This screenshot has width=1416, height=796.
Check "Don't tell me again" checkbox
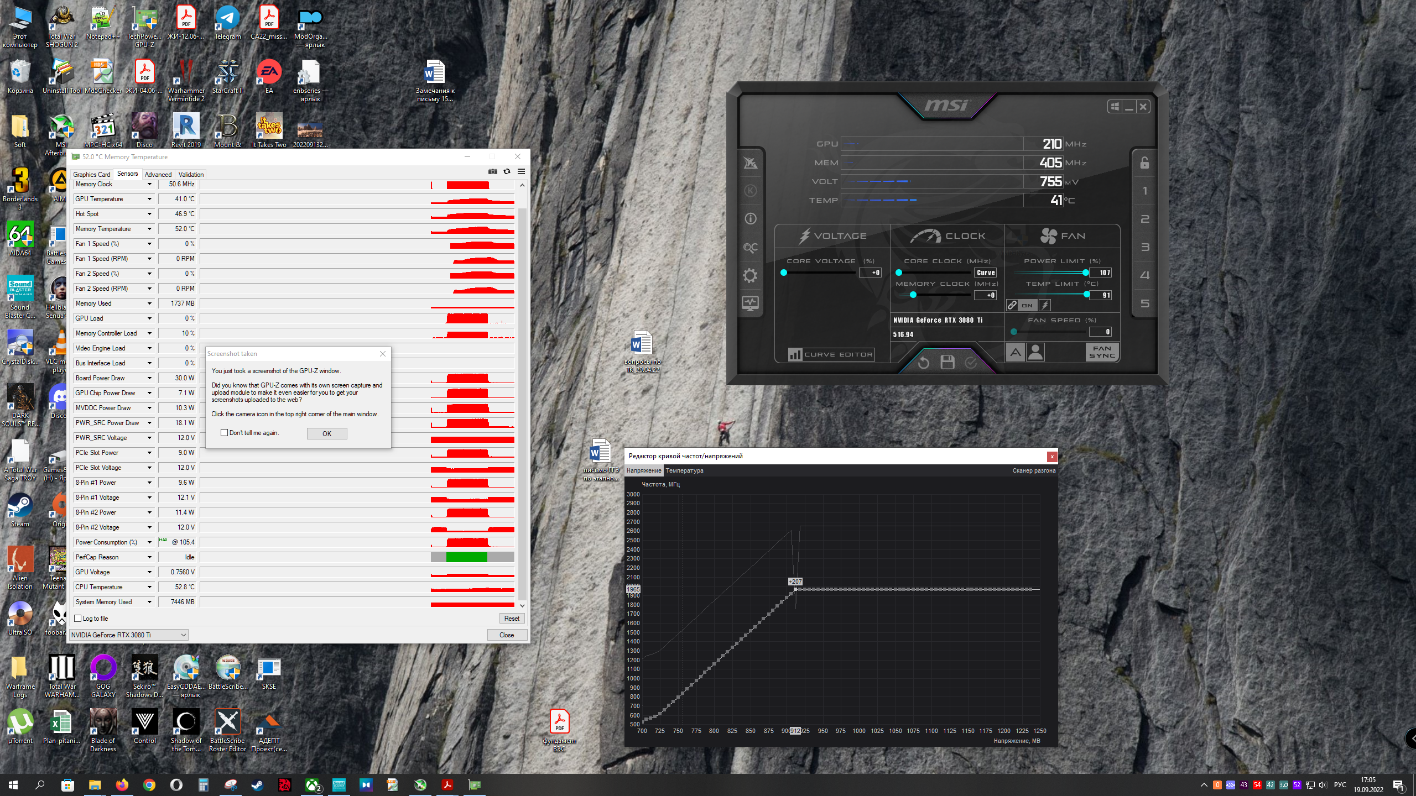click(x=224, y=433)
